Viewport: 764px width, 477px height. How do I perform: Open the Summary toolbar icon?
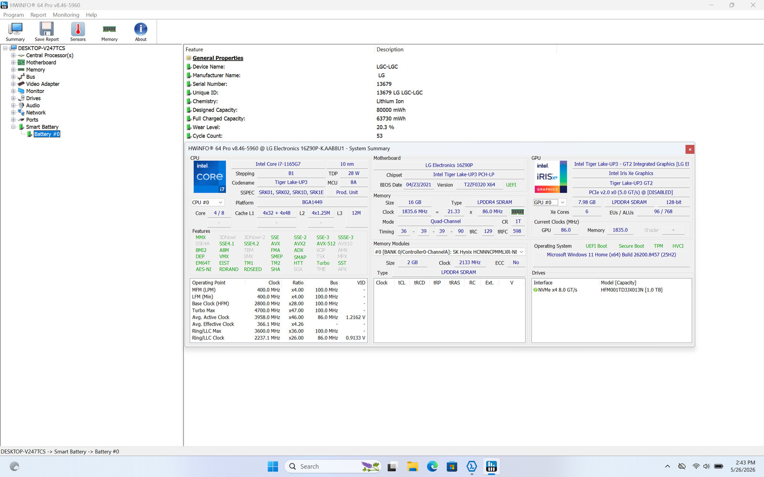click(x=15, y=31)
